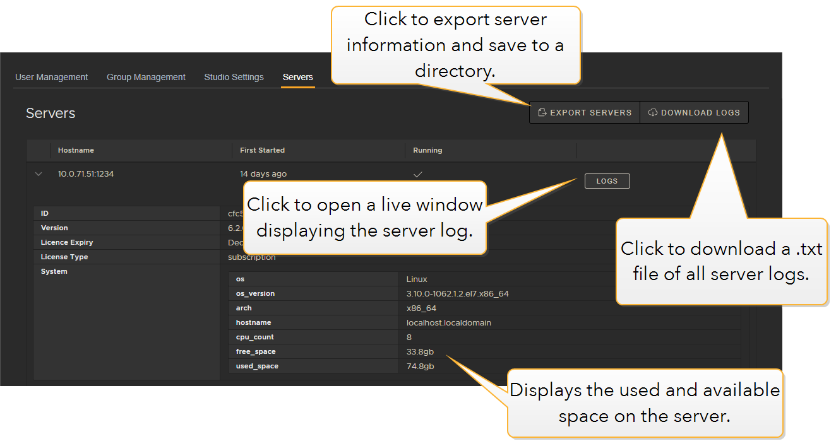
Task: Select the Servers tab
Action: tap(297, 77)
